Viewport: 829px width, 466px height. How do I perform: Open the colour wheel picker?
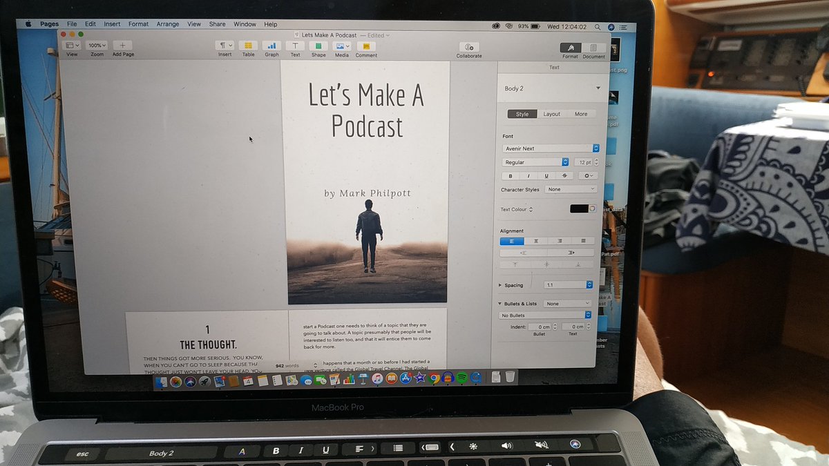(x=592, y=208)
